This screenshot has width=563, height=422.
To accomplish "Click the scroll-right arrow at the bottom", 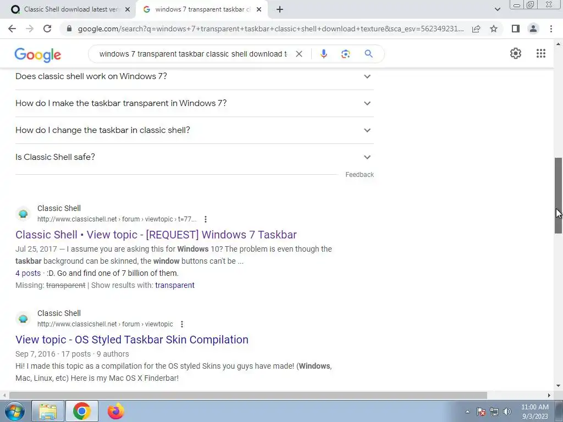I will (x=549, y=395).
